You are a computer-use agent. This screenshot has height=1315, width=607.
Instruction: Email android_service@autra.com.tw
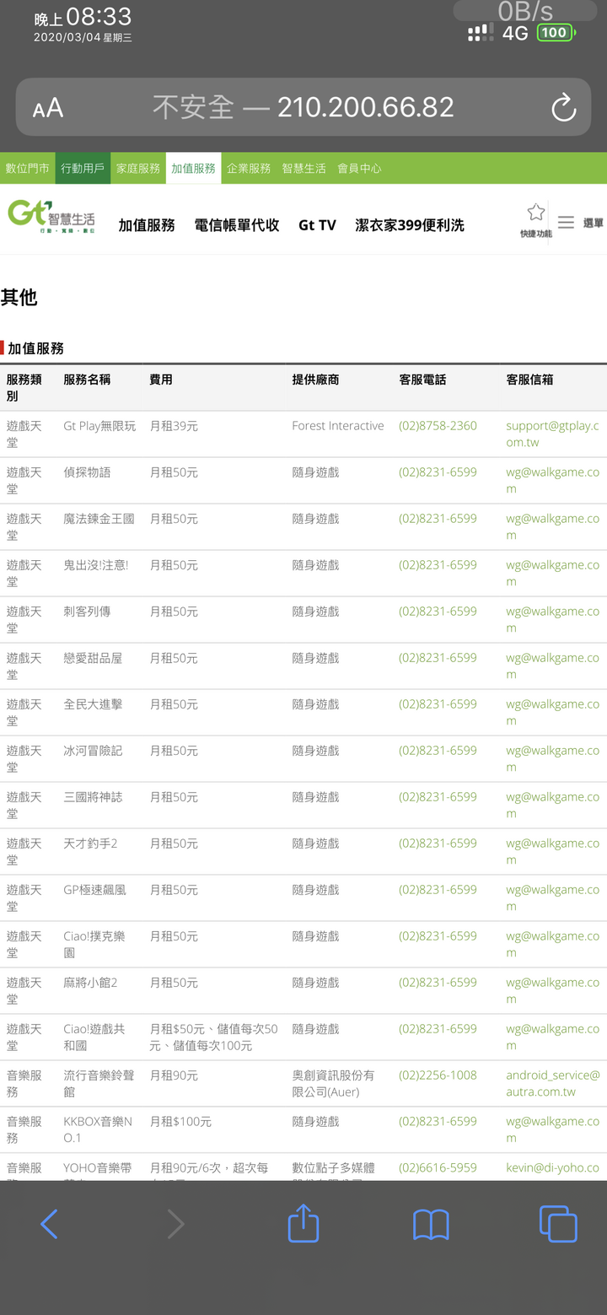click(x=552, y=1084)
